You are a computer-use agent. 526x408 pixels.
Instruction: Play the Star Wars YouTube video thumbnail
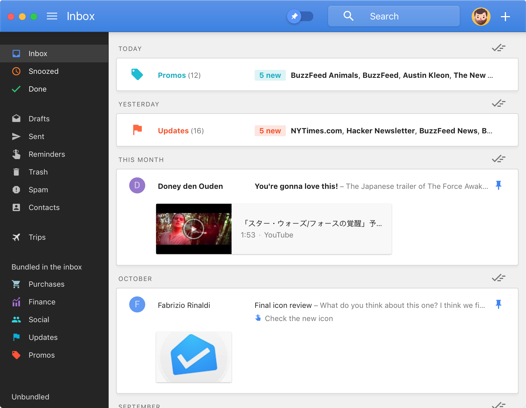[194, 229]
